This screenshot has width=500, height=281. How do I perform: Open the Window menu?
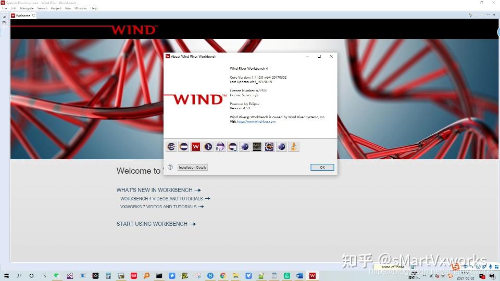tap(81, 8)
